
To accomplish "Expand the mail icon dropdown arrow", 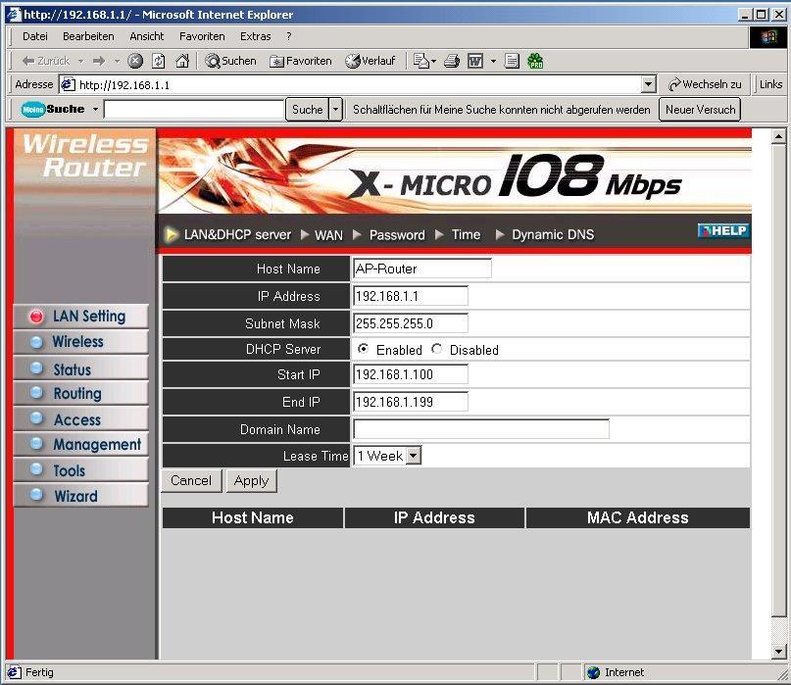I will 433,61.
